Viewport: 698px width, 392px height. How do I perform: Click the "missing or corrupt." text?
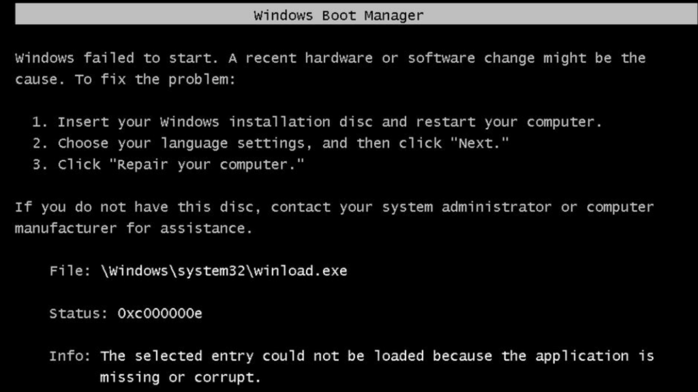point(180,377)
